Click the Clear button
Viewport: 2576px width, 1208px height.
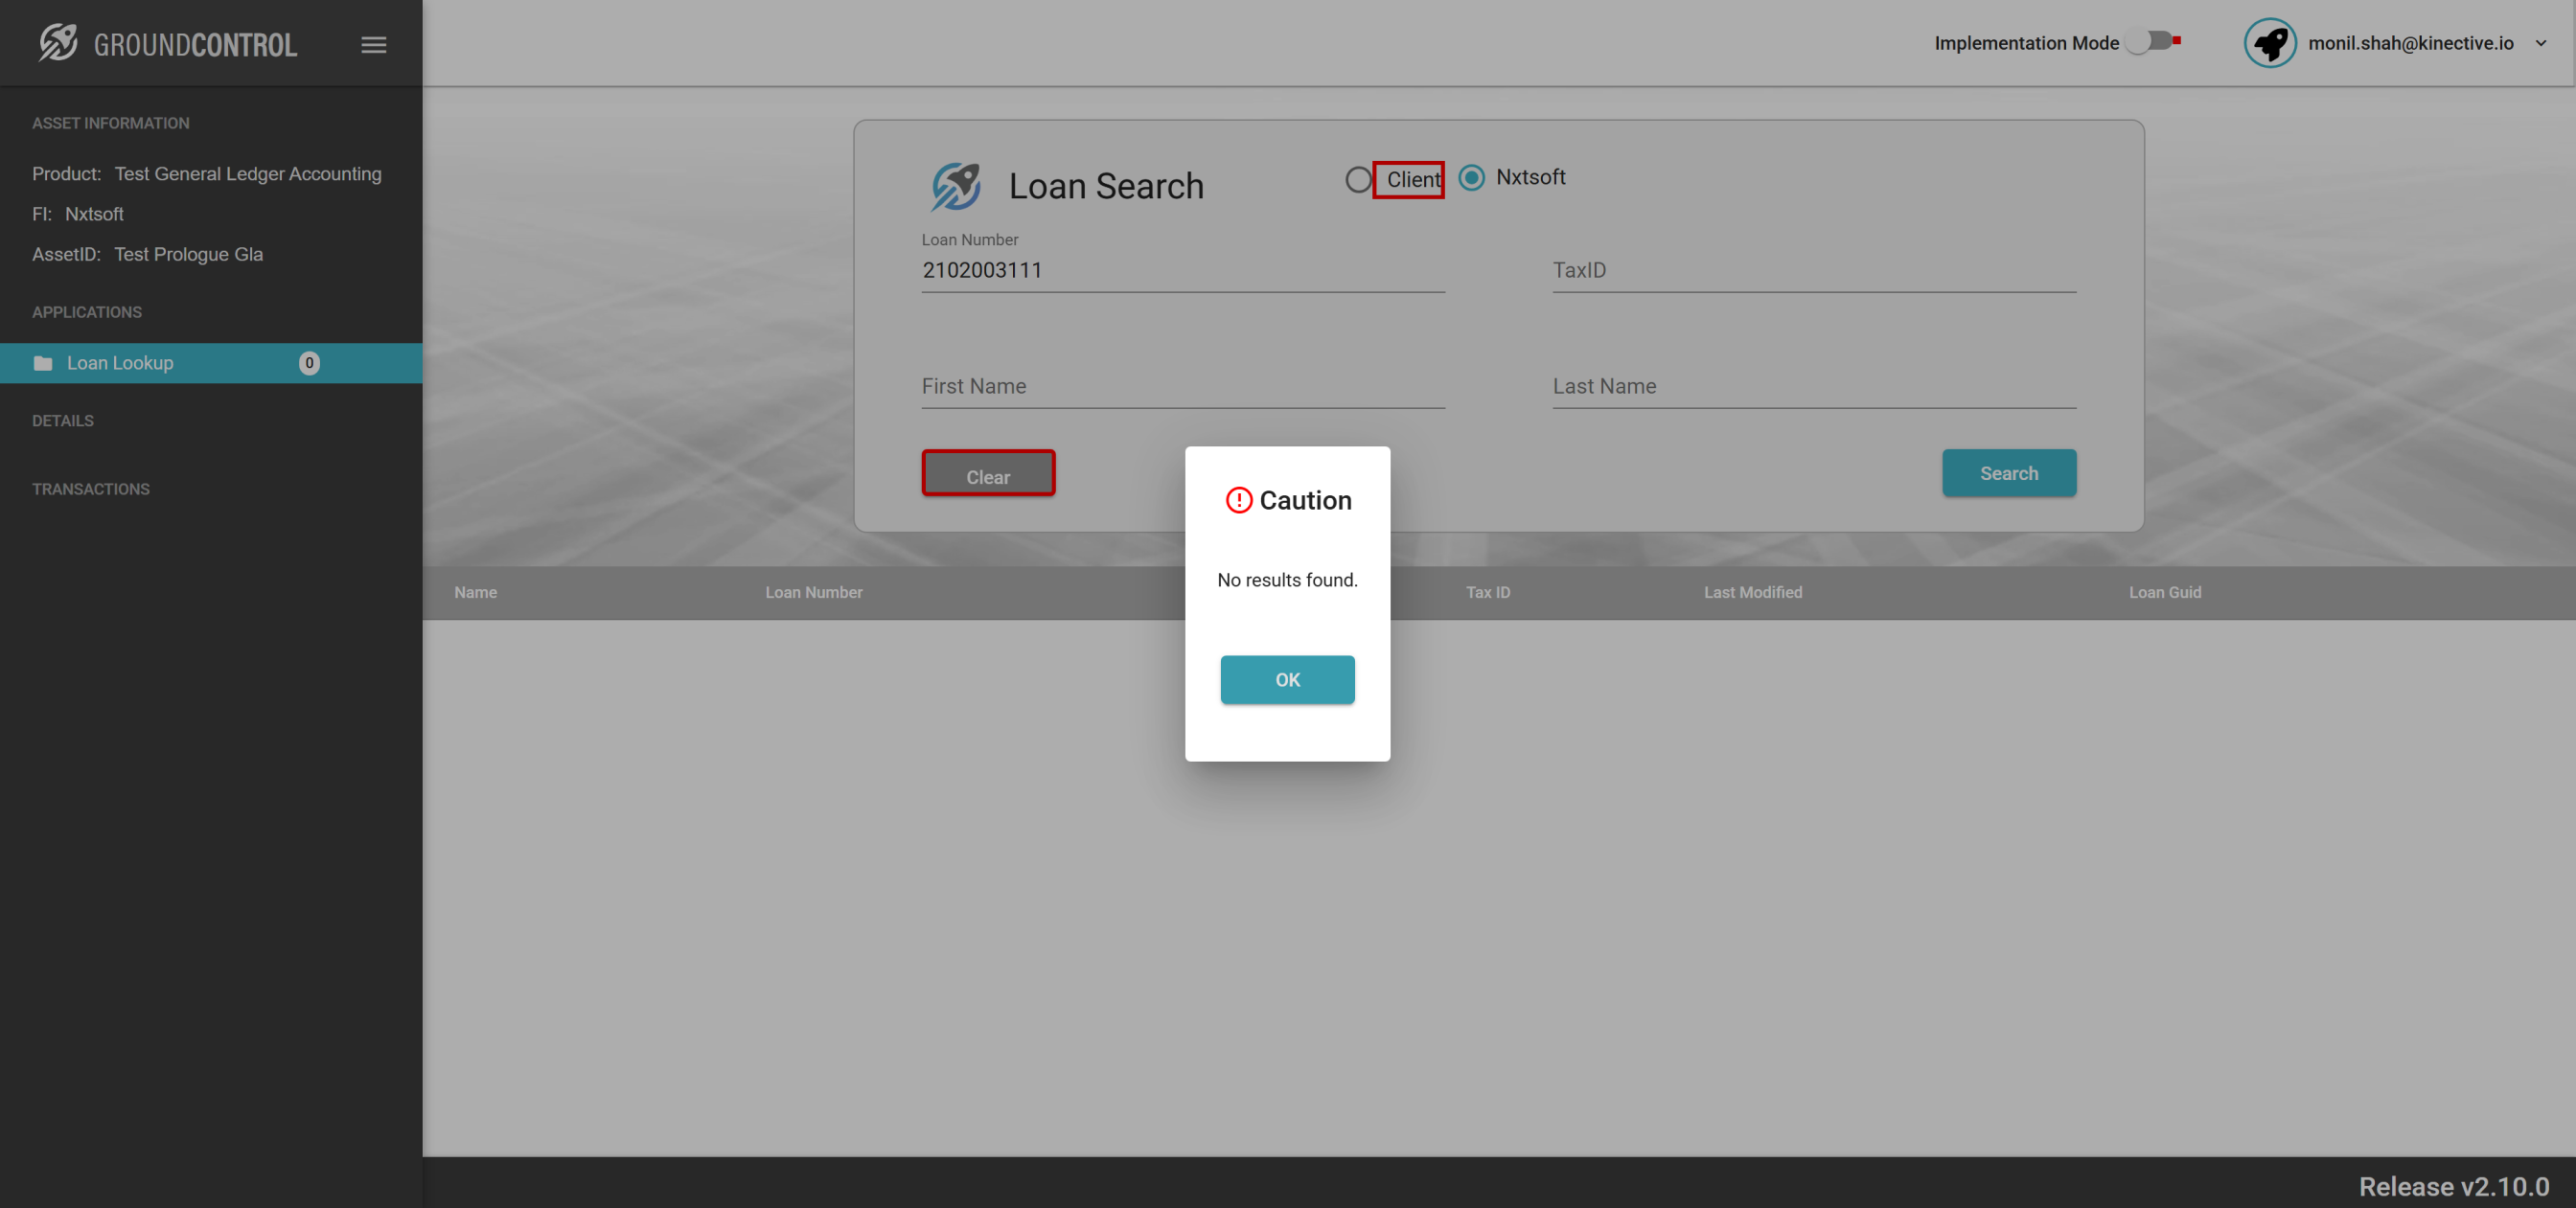point(987,475)
